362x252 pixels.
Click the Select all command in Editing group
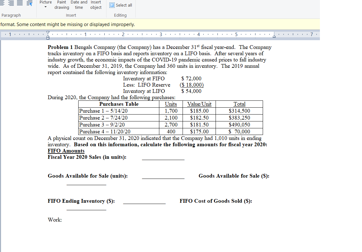click(121, 5)
